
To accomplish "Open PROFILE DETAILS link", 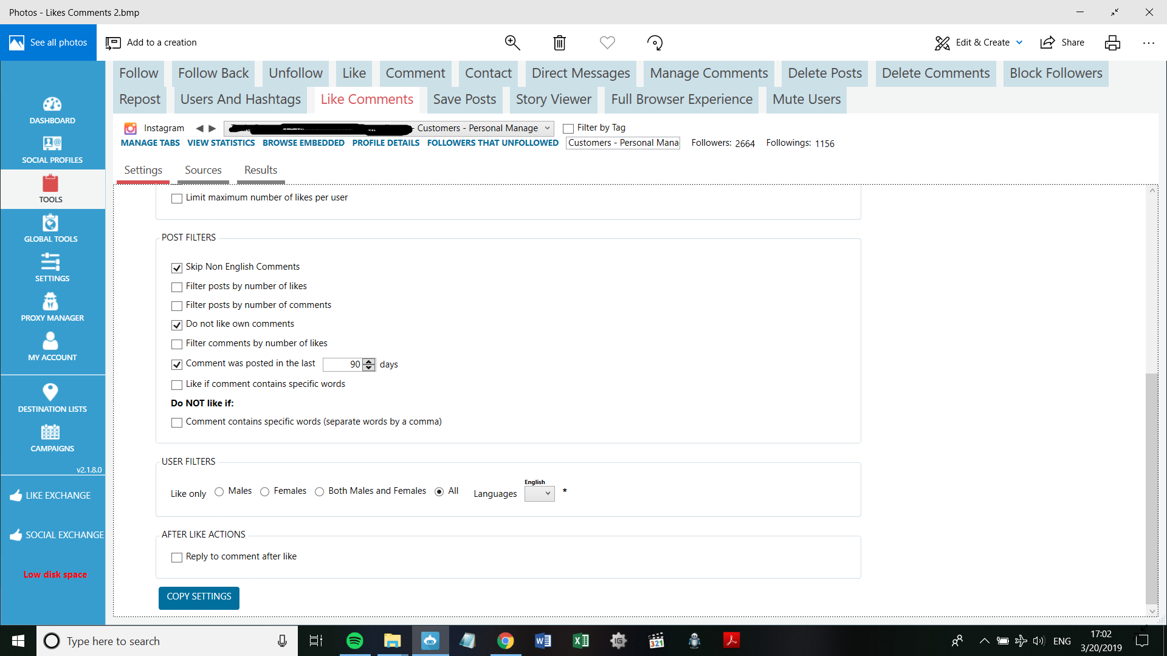I will tap(386, 143).
